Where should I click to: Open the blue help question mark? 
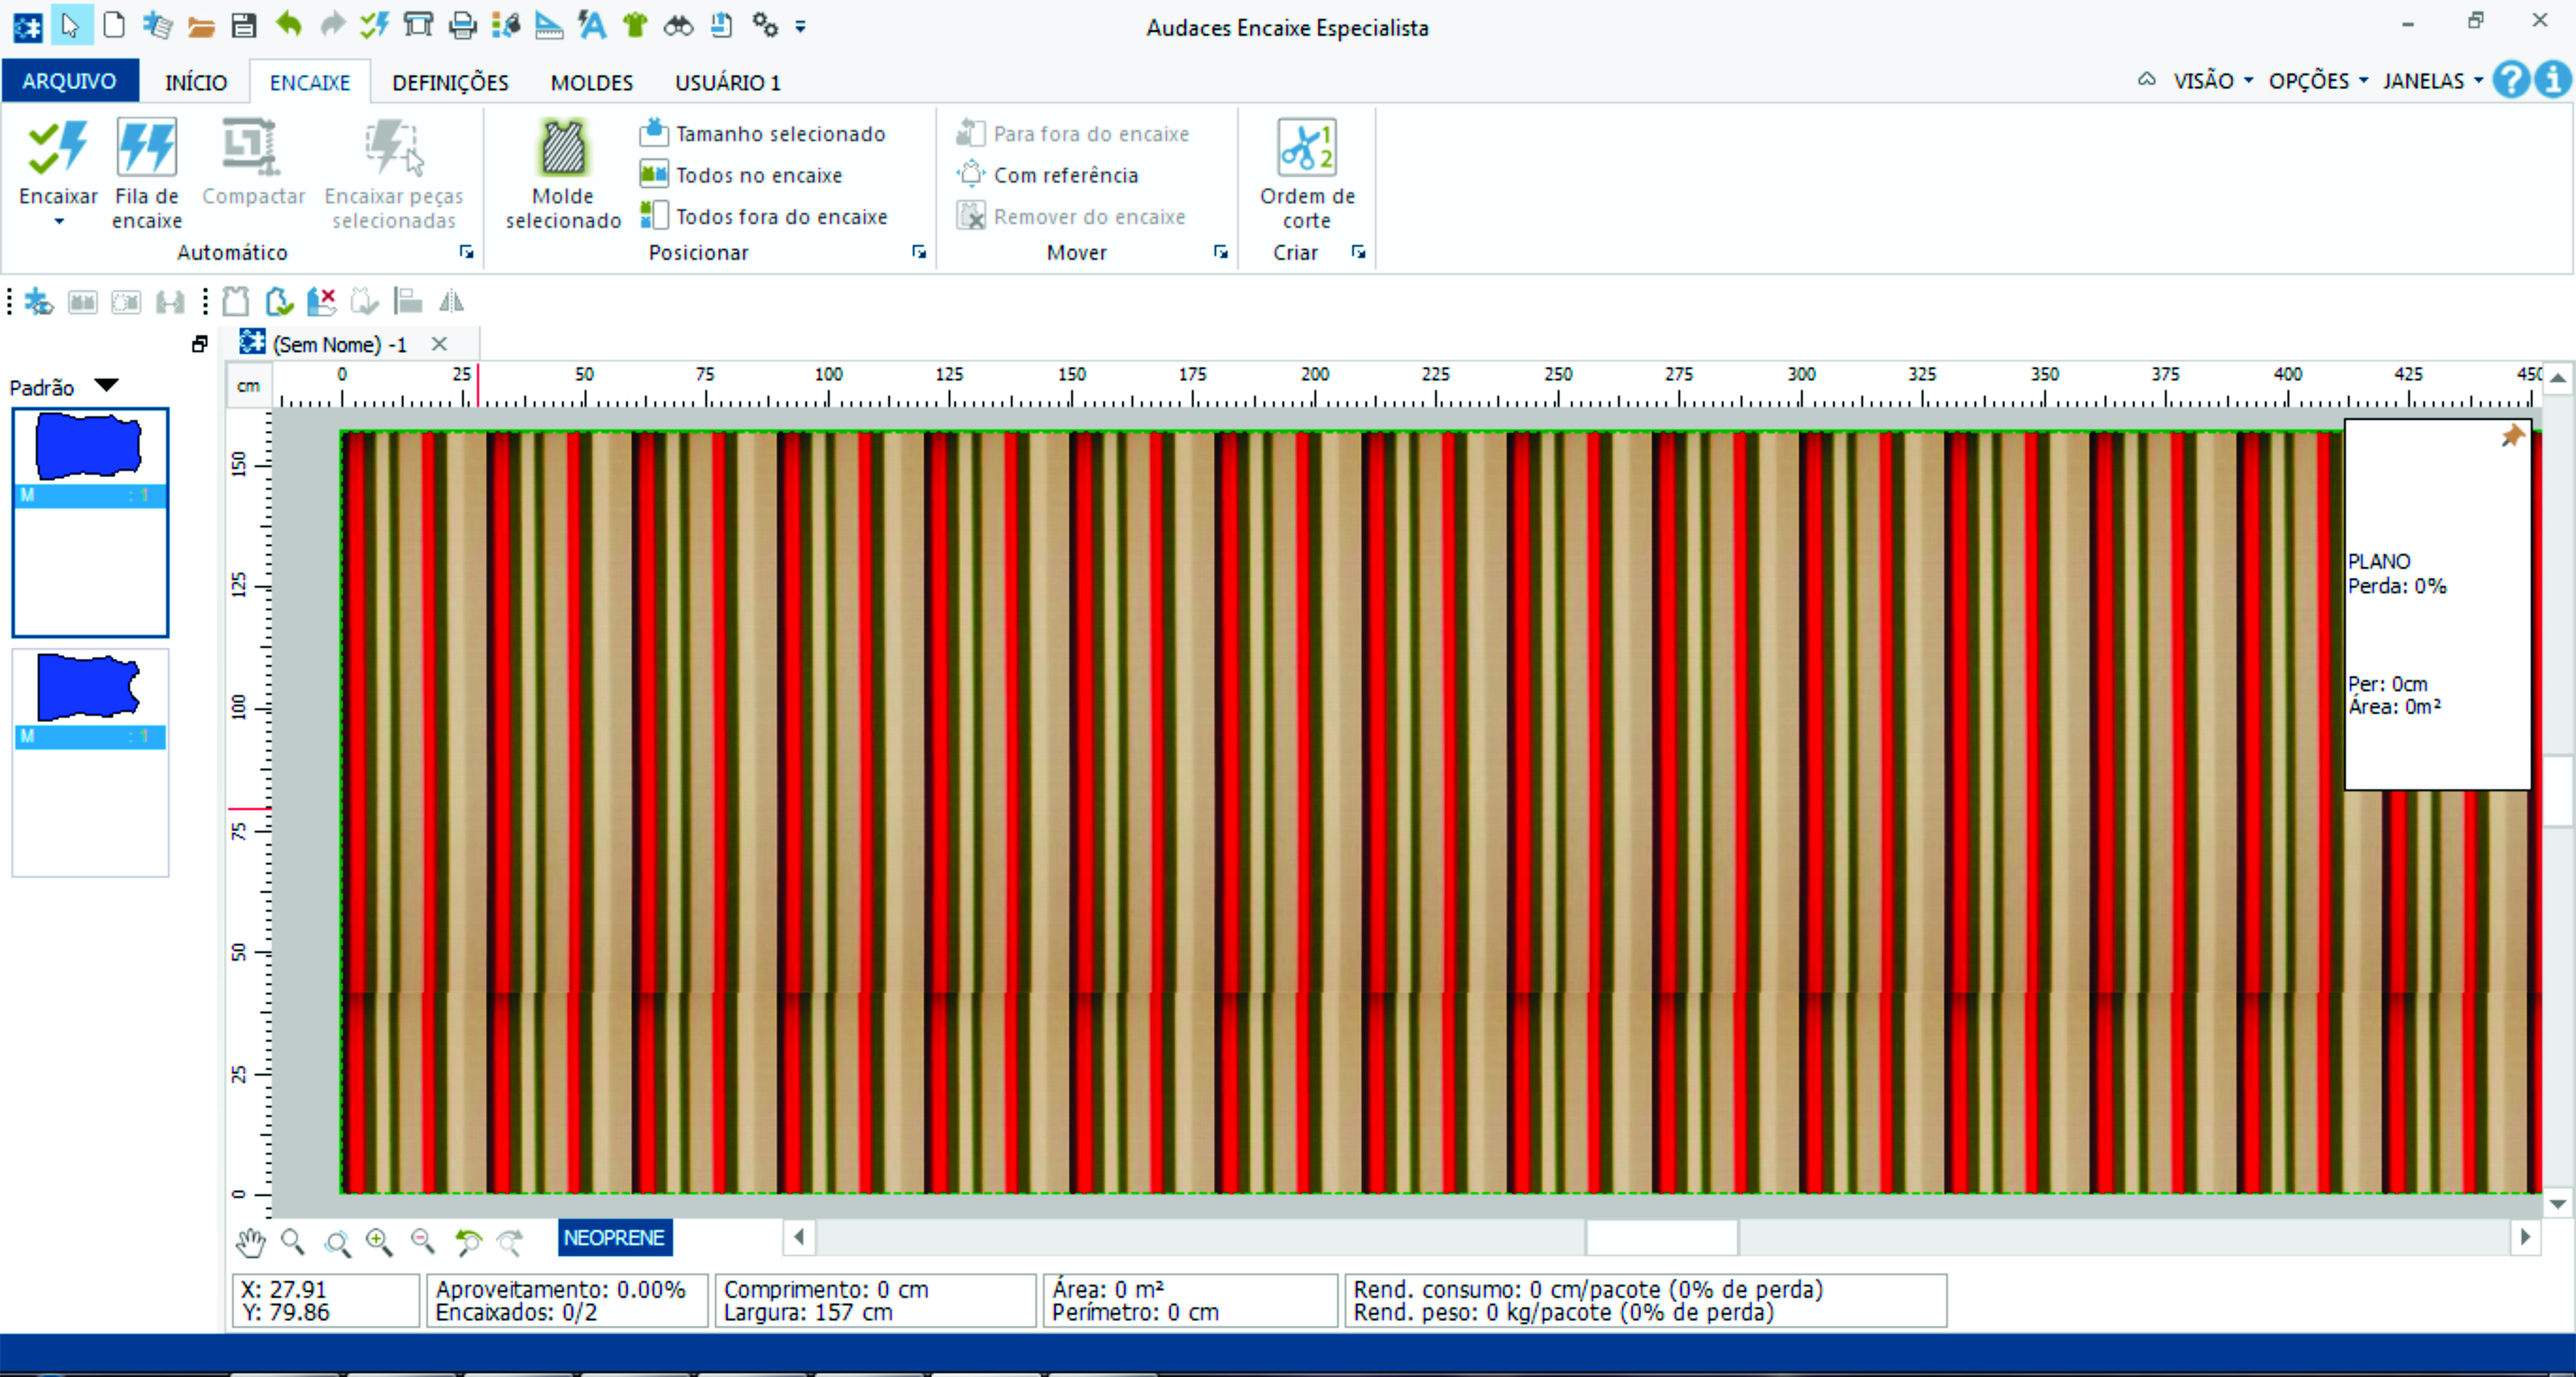point(2510,79)
